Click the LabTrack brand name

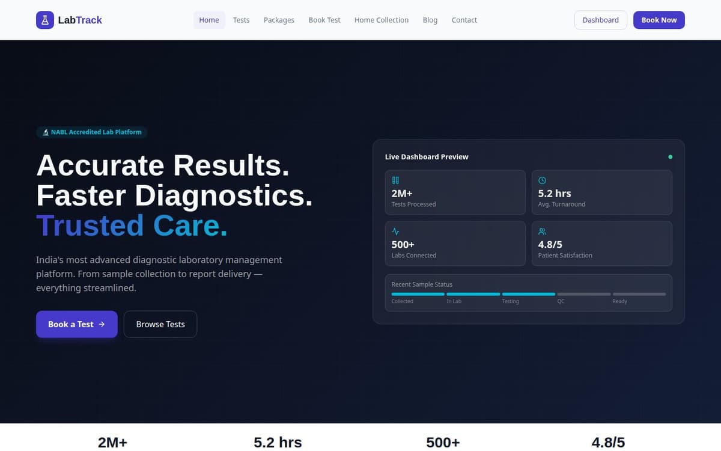80,20
